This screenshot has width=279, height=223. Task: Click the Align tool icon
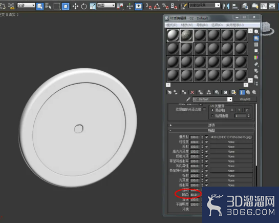pyautogui.click(x=235, y=7)
